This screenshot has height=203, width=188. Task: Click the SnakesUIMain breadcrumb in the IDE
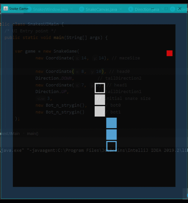tap(10, 133)
